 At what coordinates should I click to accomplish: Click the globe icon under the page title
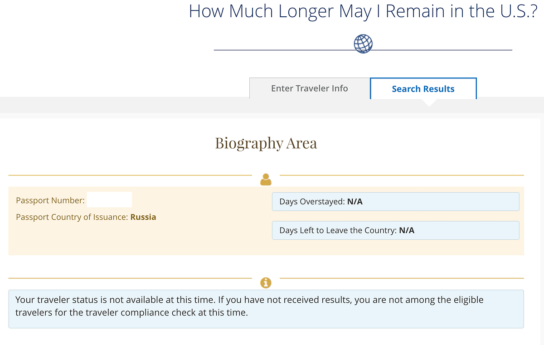pos(363,44)
